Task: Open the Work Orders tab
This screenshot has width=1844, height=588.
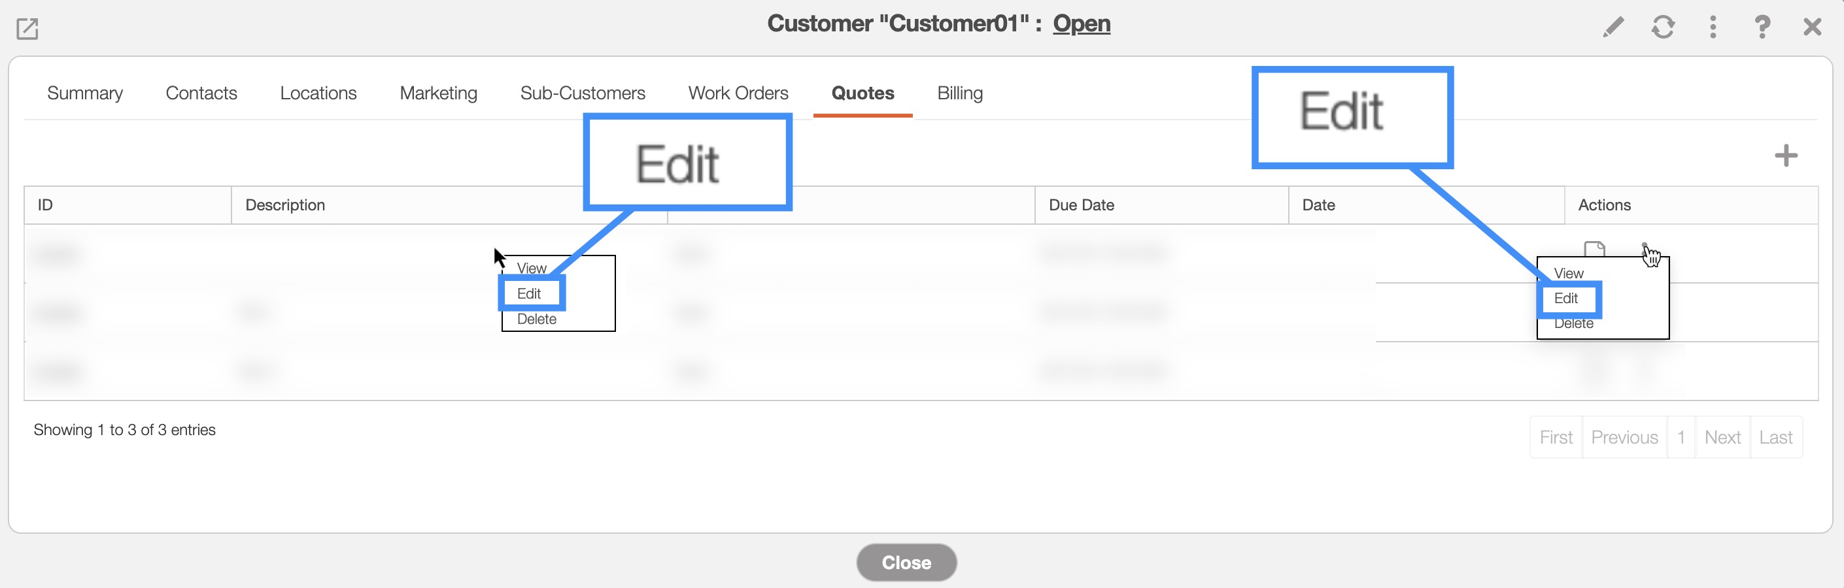Action: 738,93
